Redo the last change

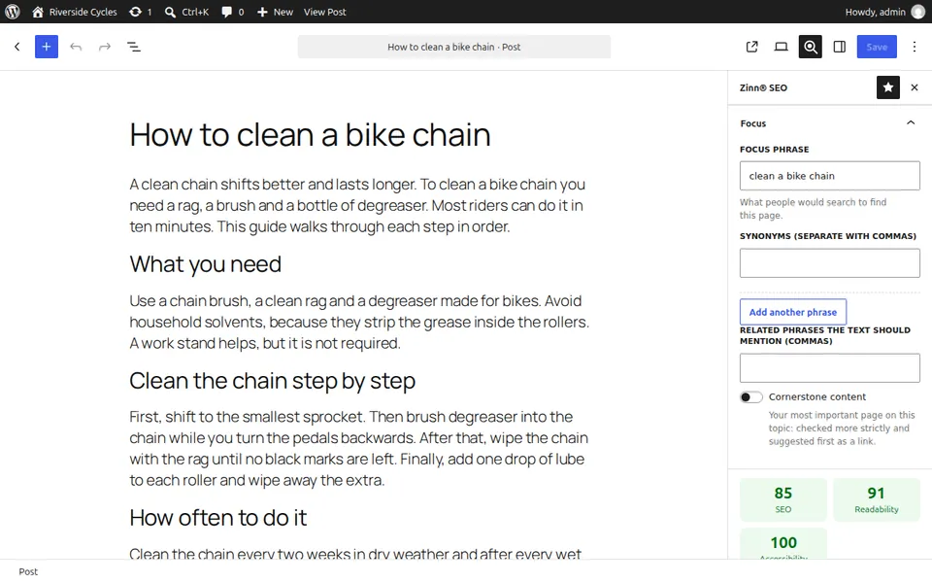coord(105,47)
